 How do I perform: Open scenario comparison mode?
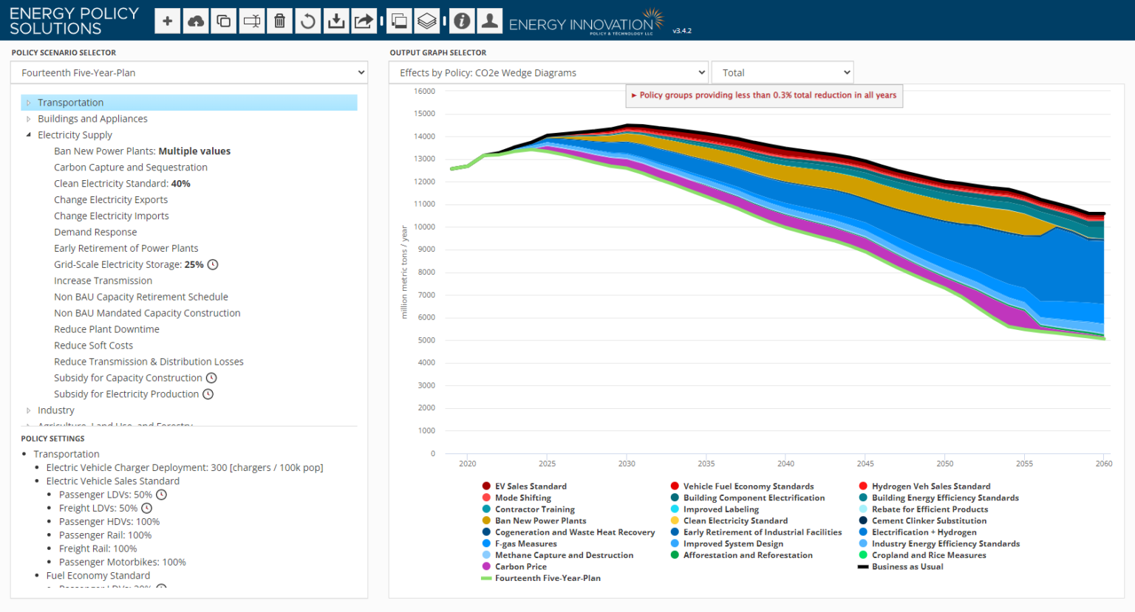point(398,20)
